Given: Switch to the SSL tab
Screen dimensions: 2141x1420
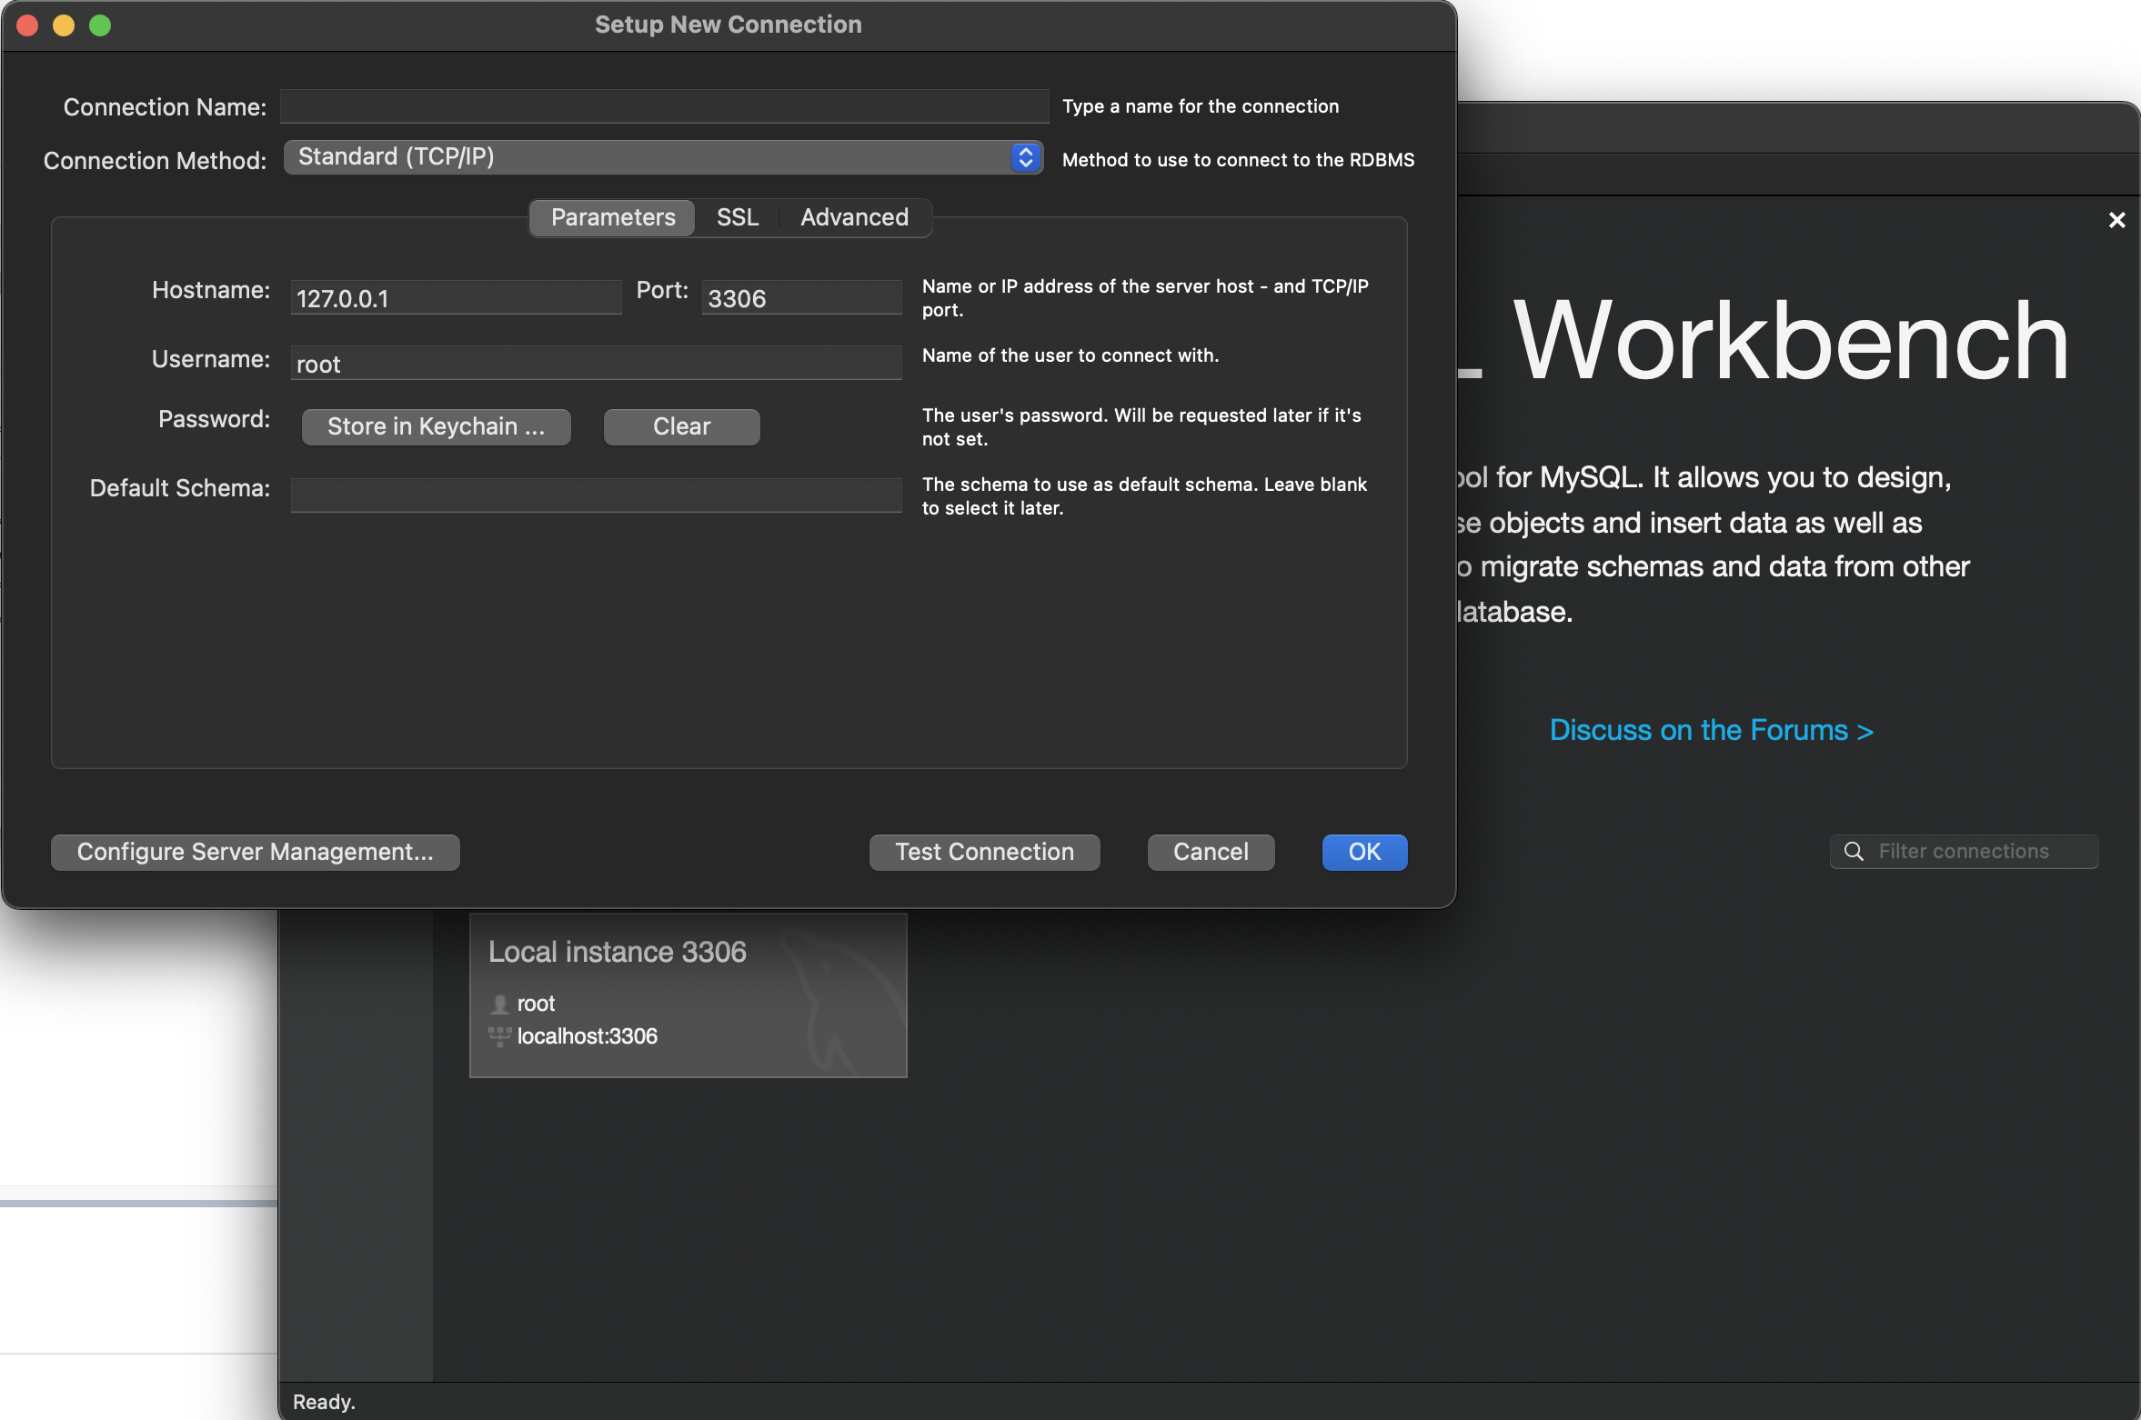Looking at the screenshot, I should tap(737, 217).
